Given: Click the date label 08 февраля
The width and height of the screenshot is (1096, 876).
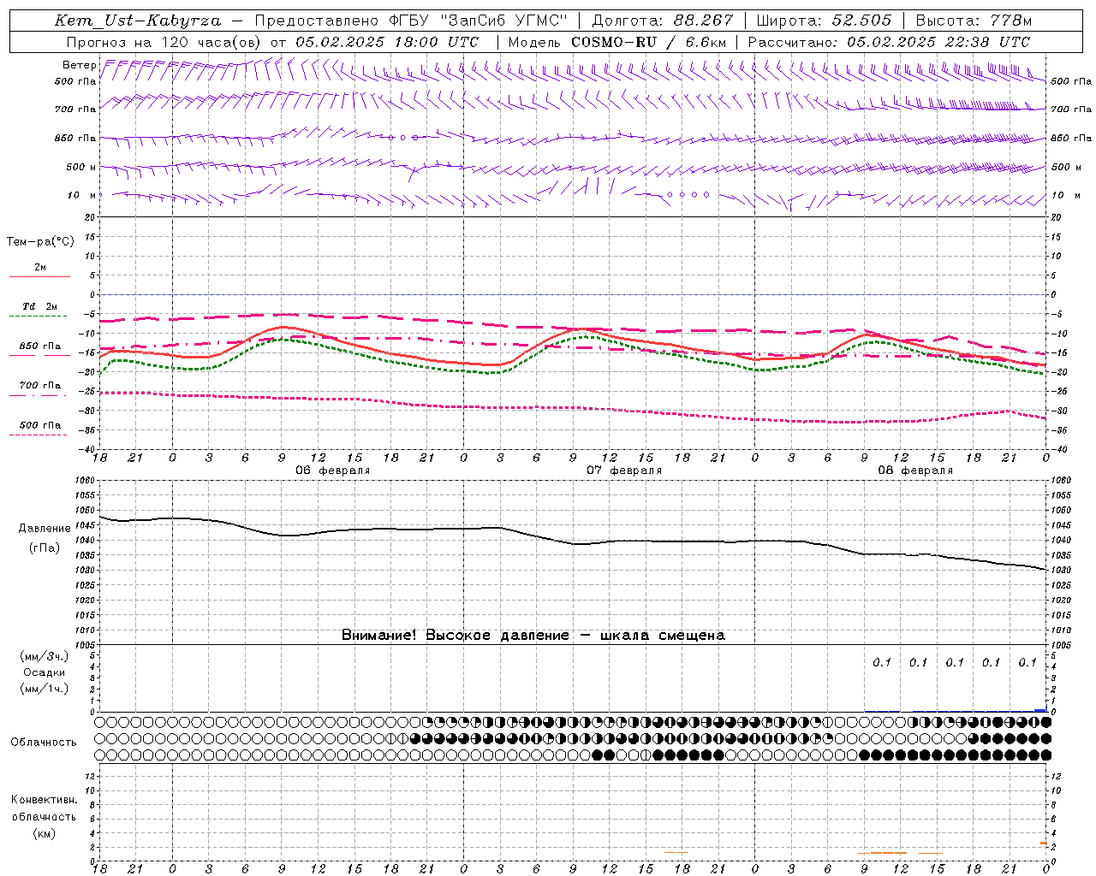Looking at the screenshot, I should (915, 471).
